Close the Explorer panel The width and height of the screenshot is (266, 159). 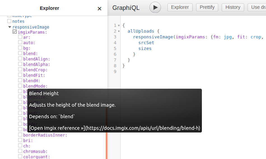point(99,9)
